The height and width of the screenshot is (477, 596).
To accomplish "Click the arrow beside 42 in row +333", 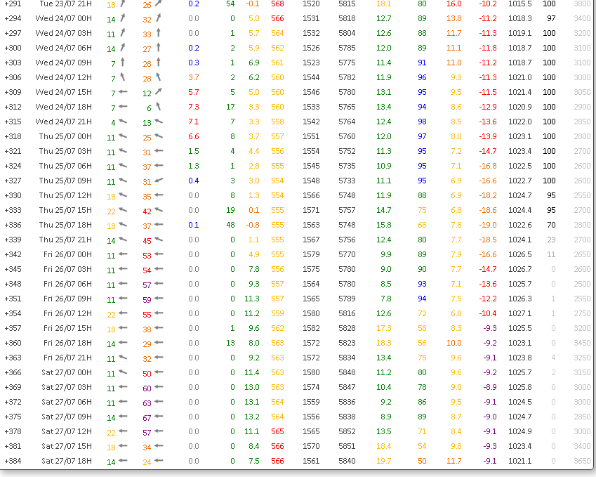I will tap(159, 210).
